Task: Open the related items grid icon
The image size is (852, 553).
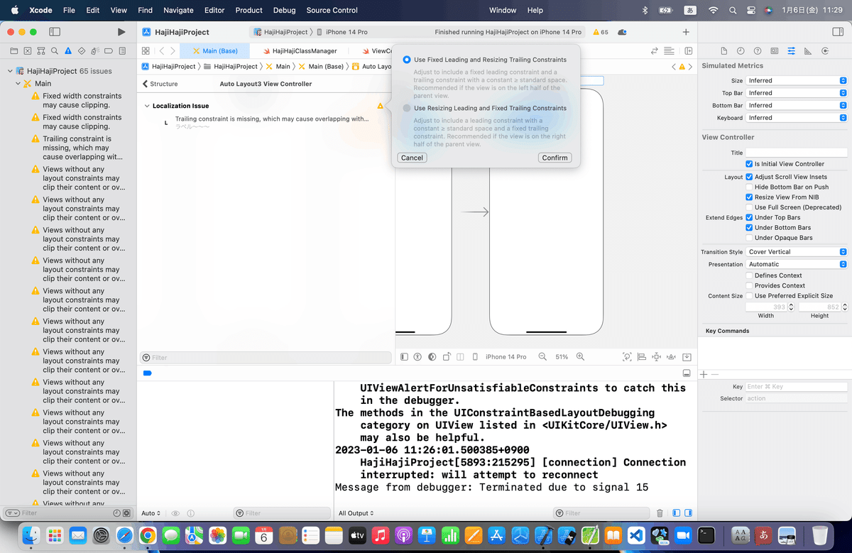Action: (x=146, y=51)
